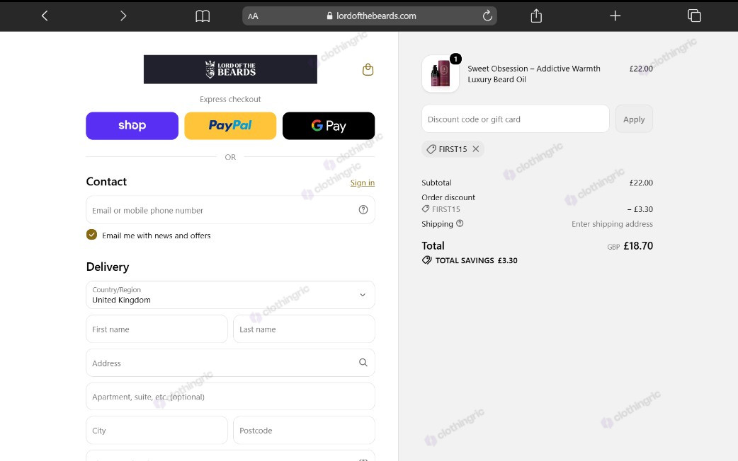738x461 pixels.
Task: Reload the page with refresh icon
Action: coord(487,16)
